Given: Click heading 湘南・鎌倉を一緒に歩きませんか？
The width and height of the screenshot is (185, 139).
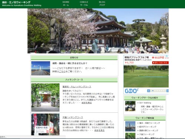Looking at the screenshot, I should pyautogui.click(x=70, y=63).
